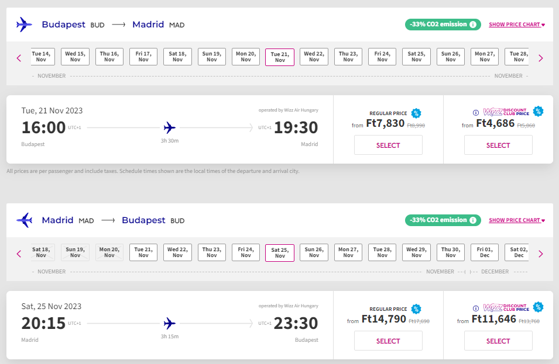Expand the Madrid to Budapest price chart
This screenshot has height=364, width=559.
coord(517,220)
